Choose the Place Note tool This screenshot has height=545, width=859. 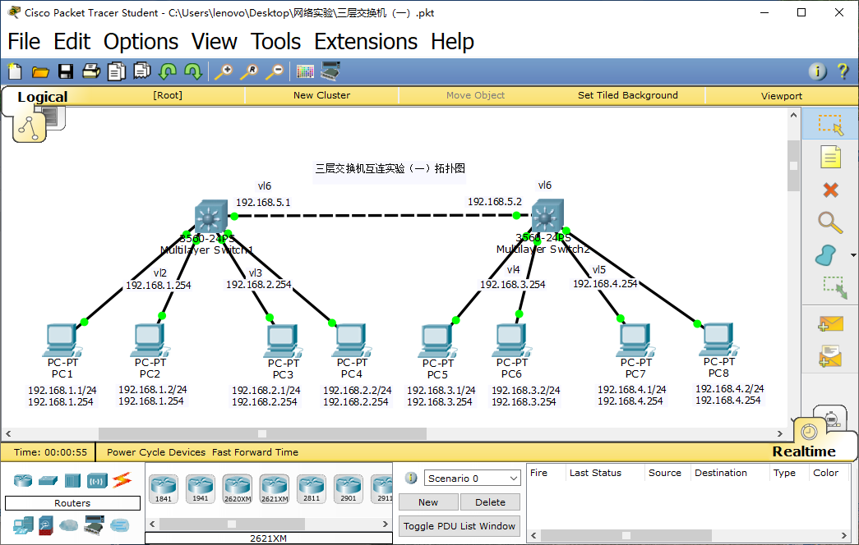(x=830, y=157)
